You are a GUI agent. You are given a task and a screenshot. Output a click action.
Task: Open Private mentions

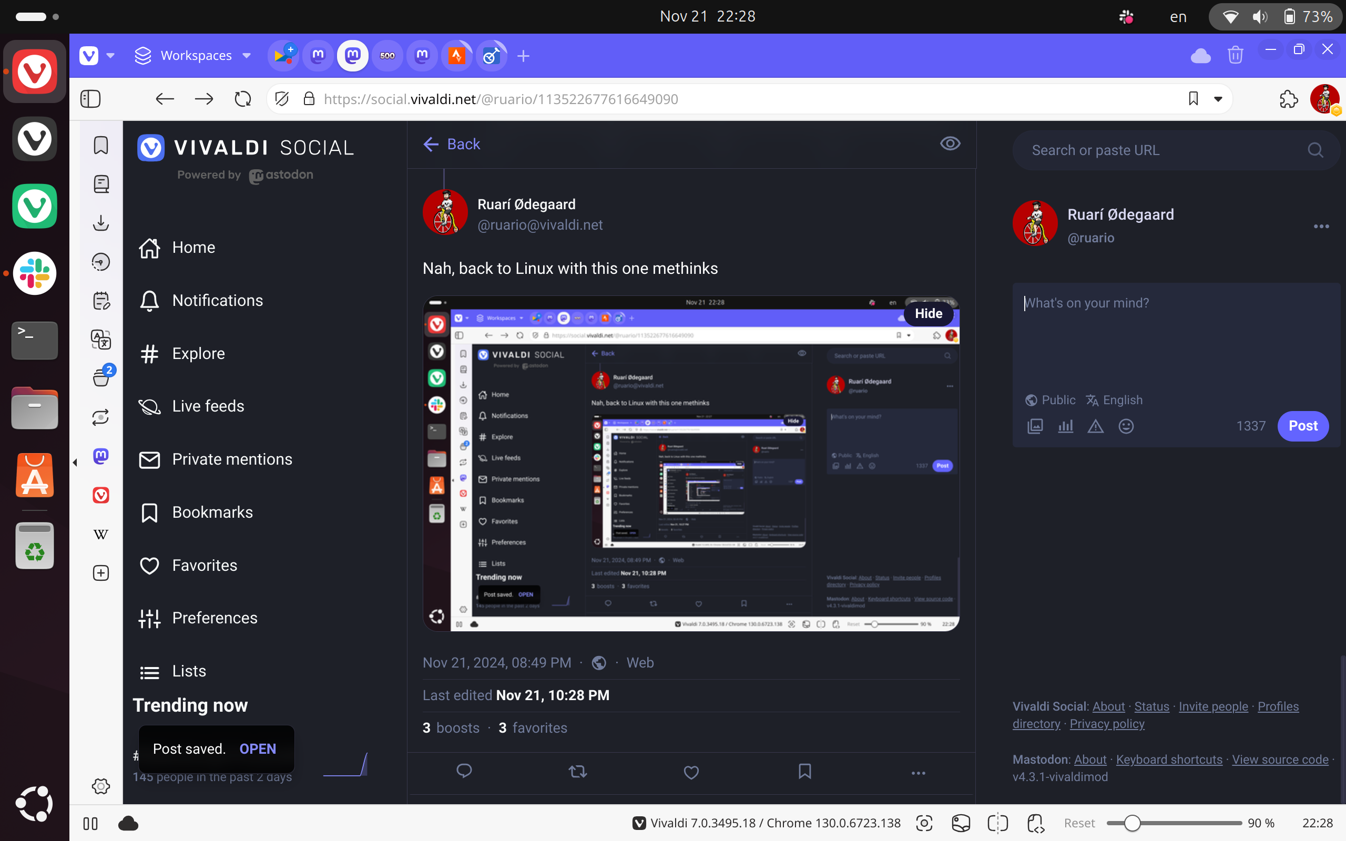tap(215, 459)
